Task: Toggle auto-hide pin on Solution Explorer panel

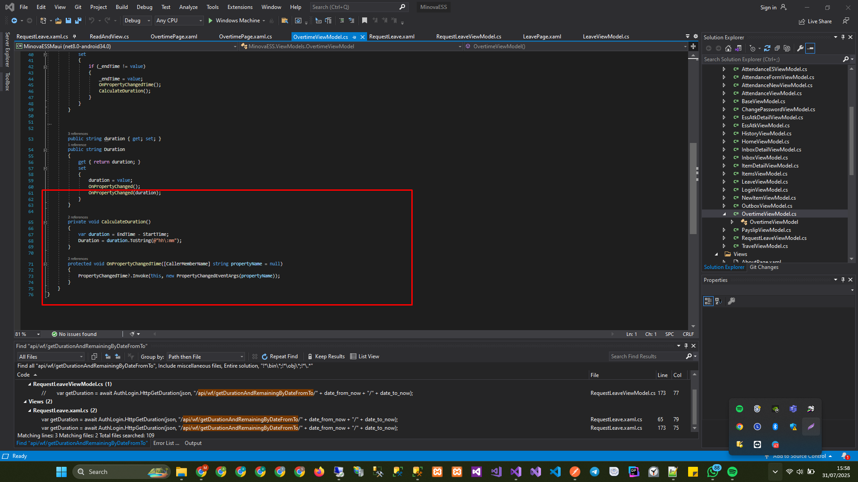Action: click(x=843, y=37)
